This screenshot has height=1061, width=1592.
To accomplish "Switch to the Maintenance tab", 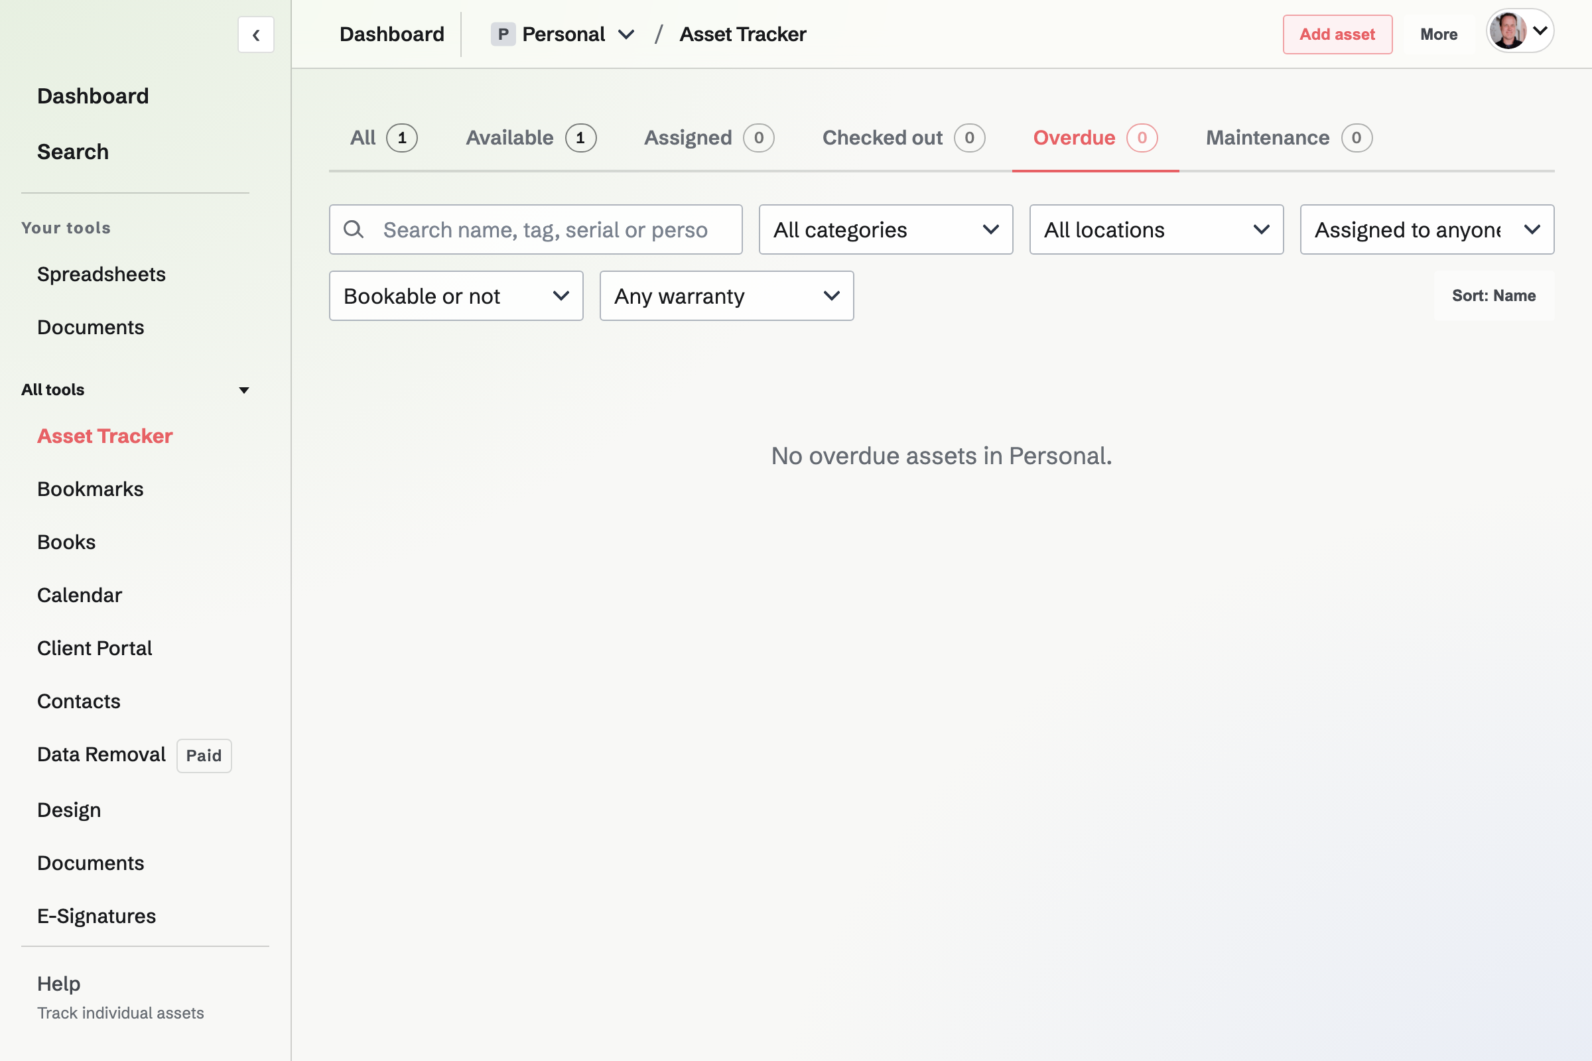I will click(x=1289, y=138).
